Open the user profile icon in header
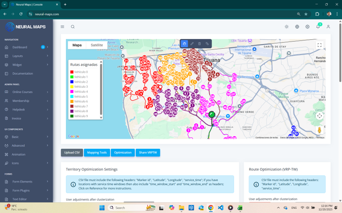 (328, 27)
